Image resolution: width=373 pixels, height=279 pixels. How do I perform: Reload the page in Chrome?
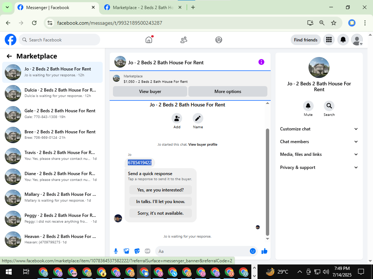click(34, 23)
